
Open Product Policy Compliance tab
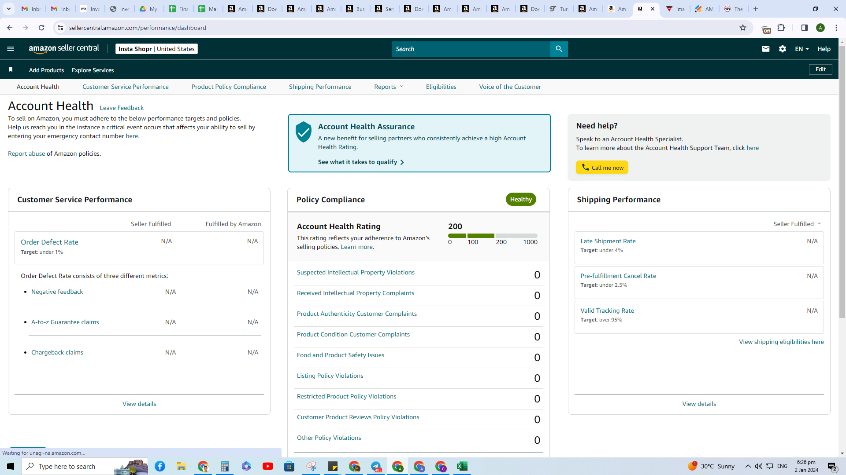229,87
